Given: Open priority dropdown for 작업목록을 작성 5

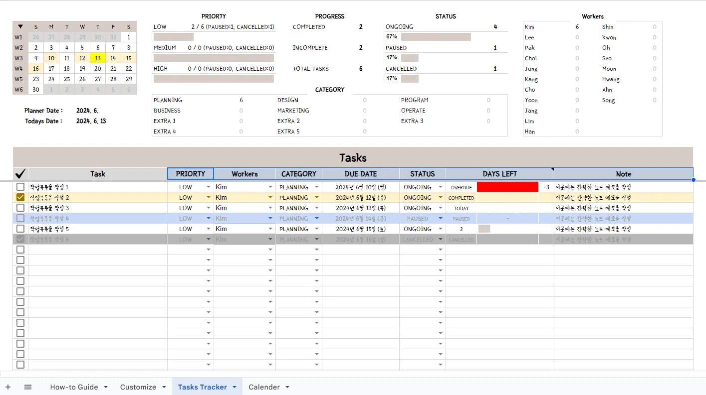Looking at the screenshot, I should tap(209, 229).
